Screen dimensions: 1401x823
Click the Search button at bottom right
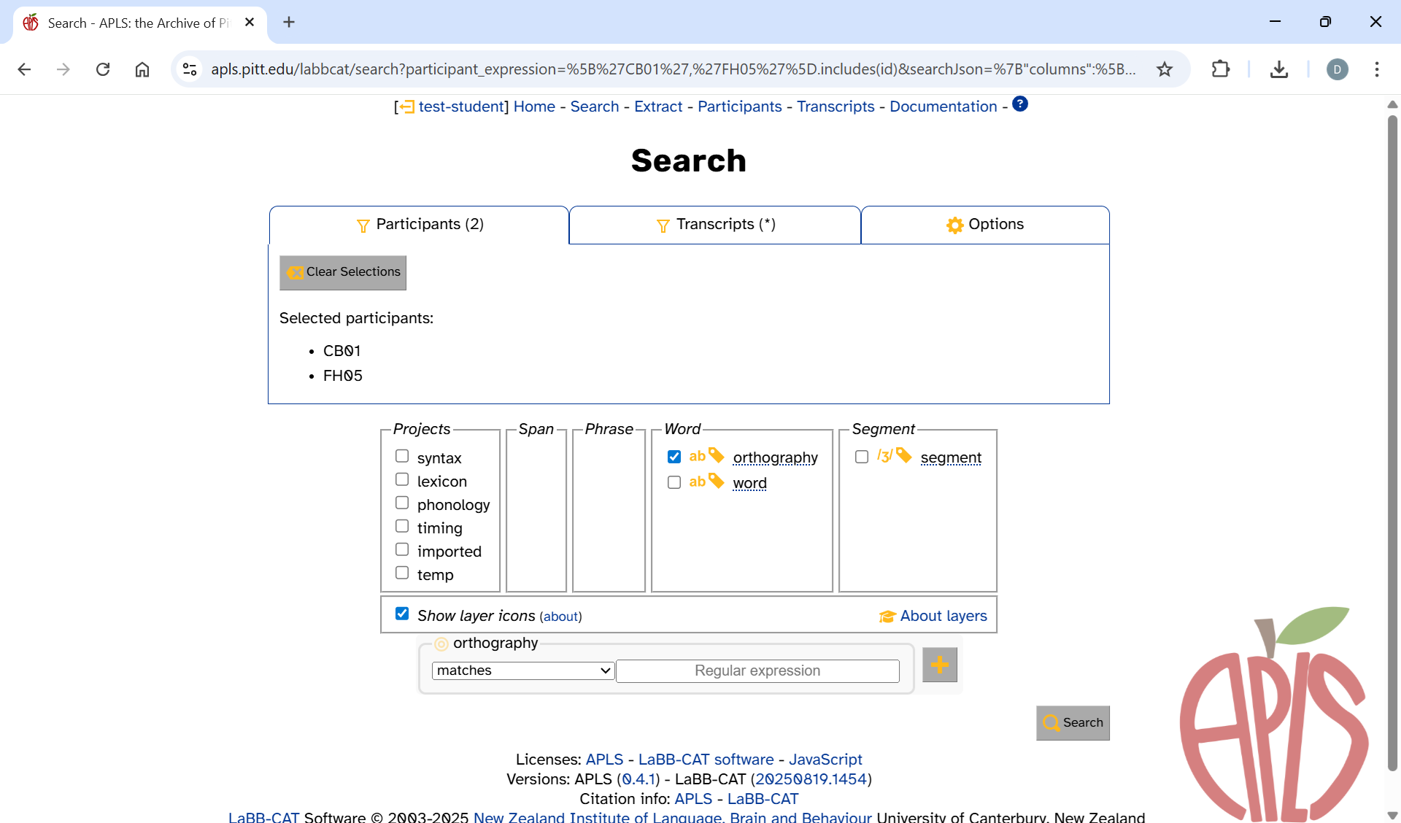[x=1072, y=722]
